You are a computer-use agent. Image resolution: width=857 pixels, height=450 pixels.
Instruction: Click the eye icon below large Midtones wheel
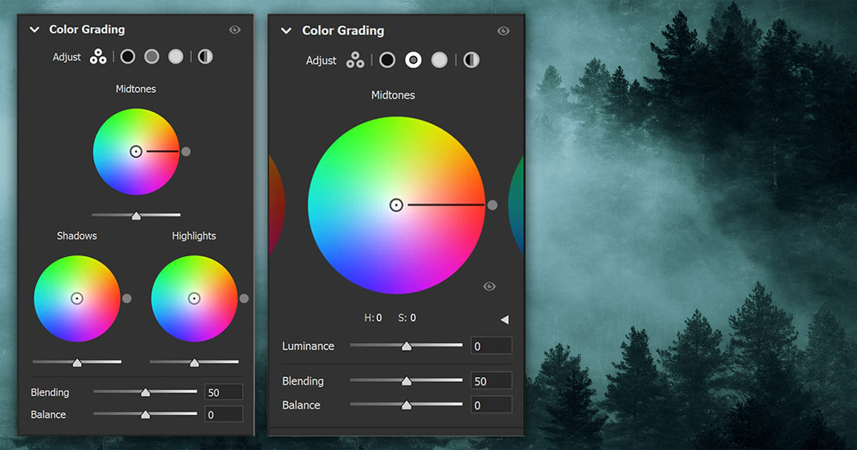489,286
